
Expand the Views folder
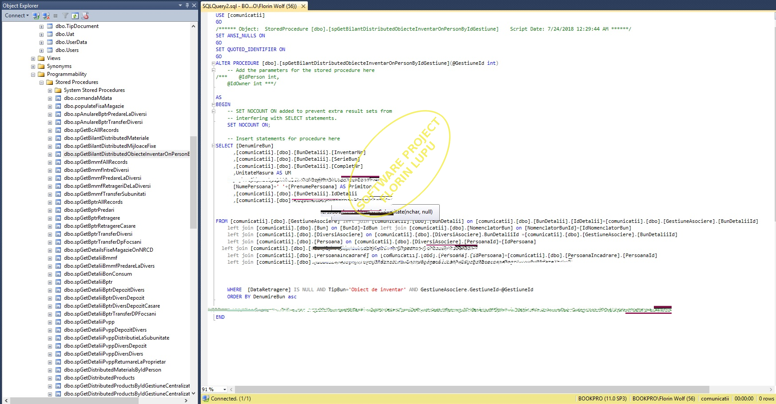(x=33, y=58)
